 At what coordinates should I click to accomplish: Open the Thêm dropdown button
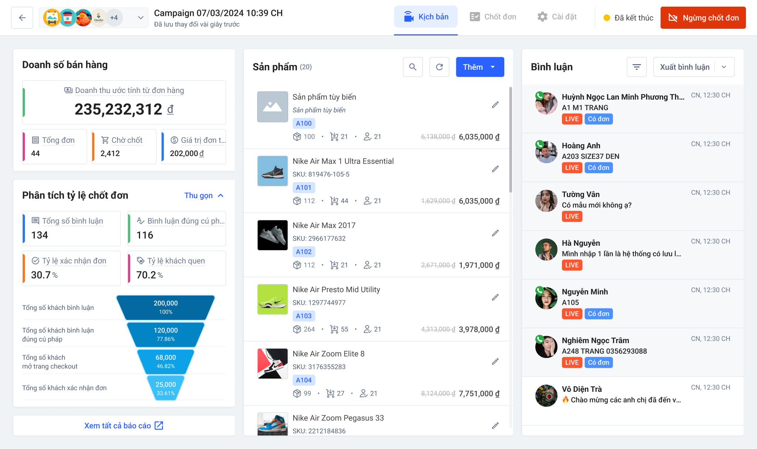(480, 67)
